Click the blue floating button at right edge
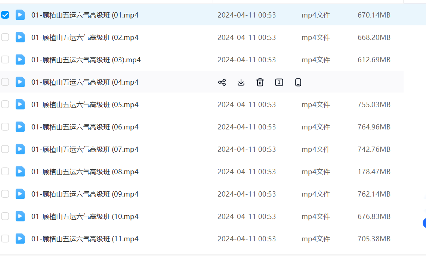Screen dimensions: 426x257 click(424, 223)
